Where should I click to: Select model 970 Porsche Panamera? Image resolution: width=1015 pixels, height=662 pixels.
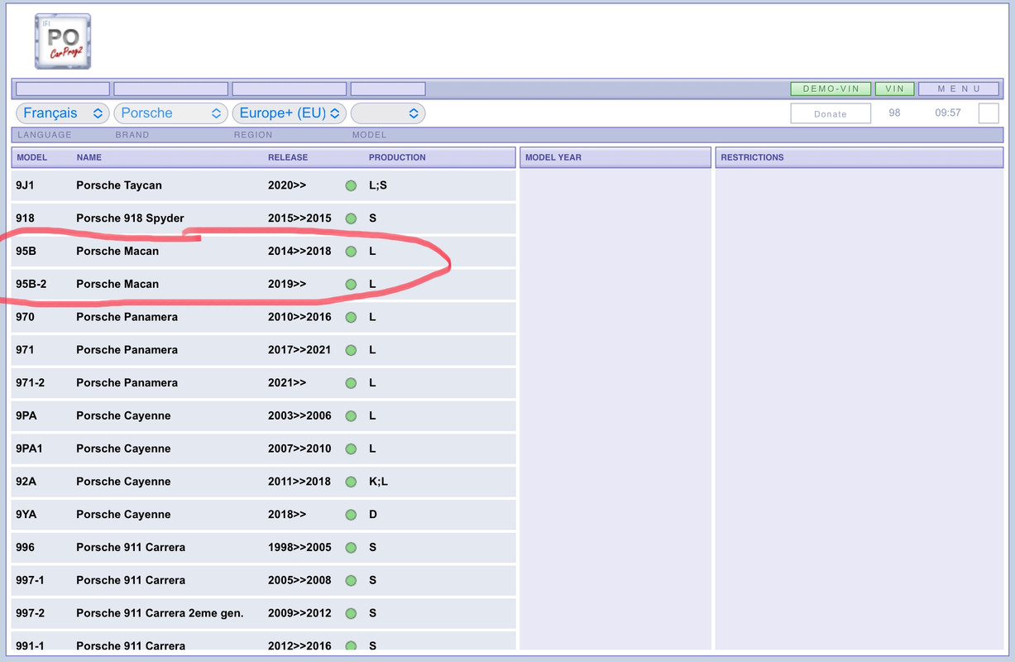click(264, 317)
